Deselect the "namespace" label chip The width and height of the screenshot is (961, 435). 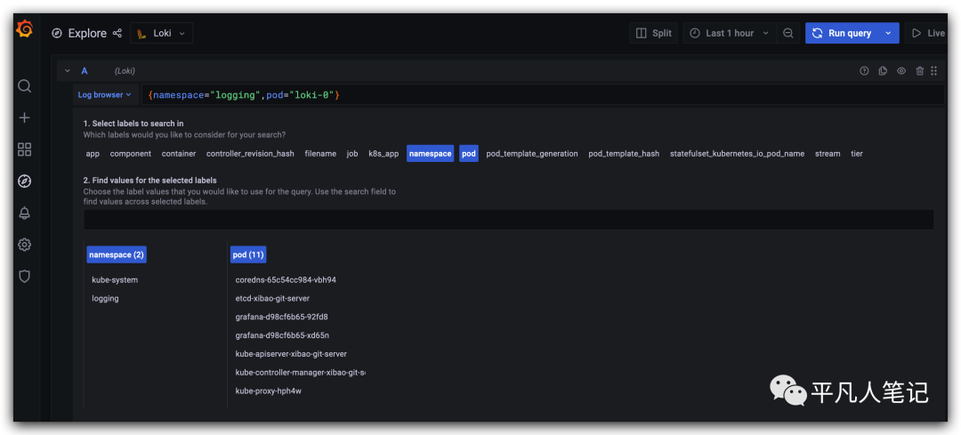point(430,154)
